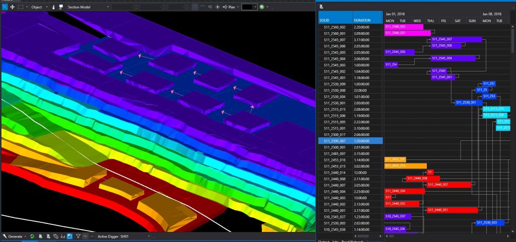Toggle the highlighted blue view button
Image resolution: width=516 pixels, height=242 pixels.
(x=70, y=236)
